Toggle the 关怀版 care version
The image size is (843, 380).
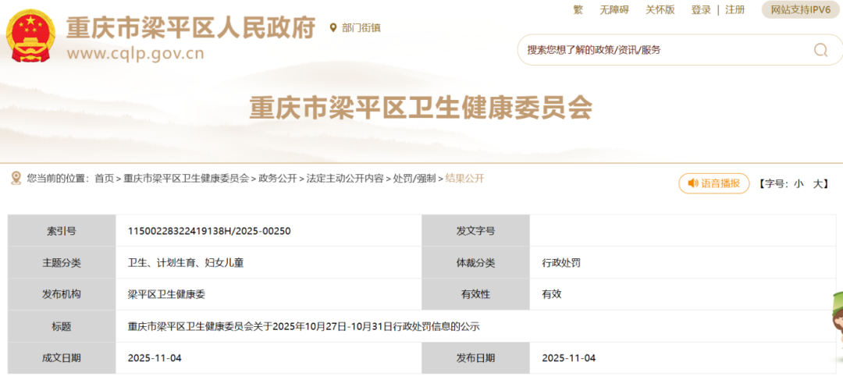point(659,9)
